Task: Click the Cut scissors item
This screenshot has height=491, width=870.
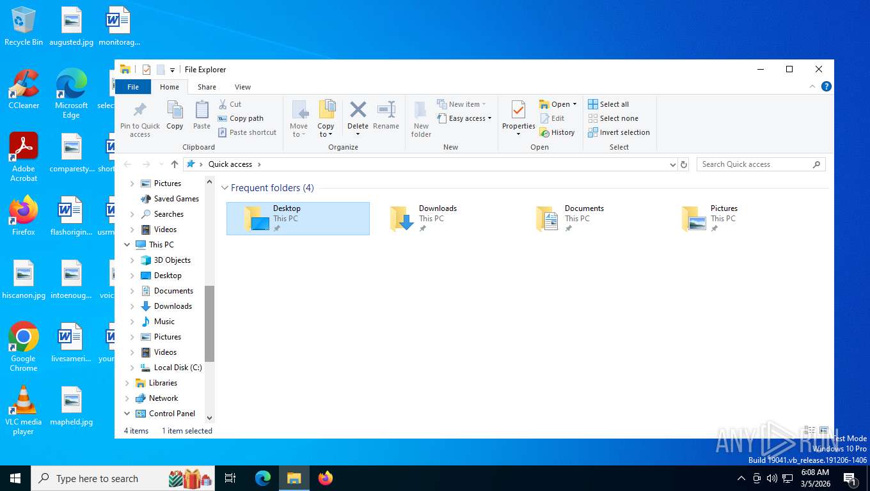Action: click(230, 104)
